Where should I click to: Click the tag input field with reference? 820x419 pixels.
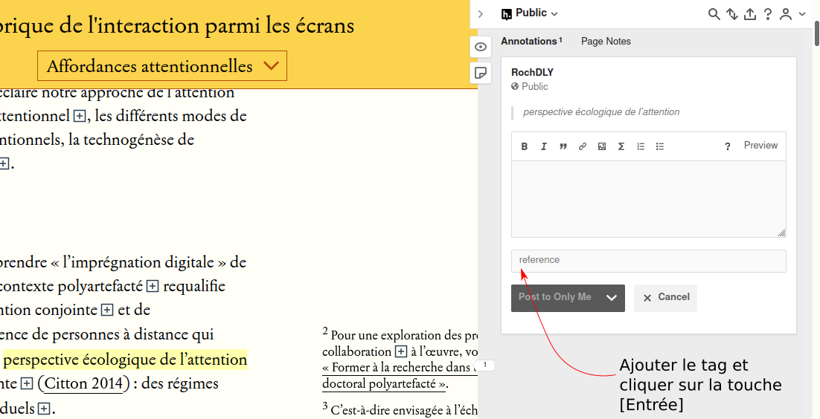point(648,261)
